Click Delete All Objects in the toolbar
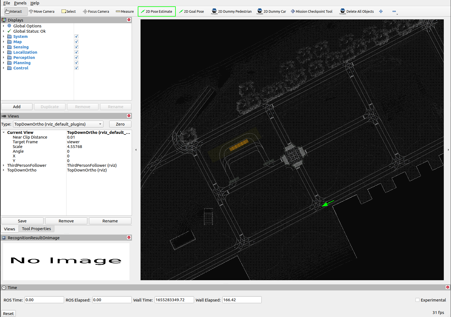Image resolution: width=451 pixels, height=317 pixels. (357, 11)
